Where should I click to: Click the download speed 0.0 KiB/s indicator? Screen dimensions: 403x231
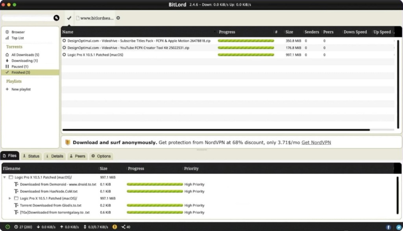click(46, 227)
